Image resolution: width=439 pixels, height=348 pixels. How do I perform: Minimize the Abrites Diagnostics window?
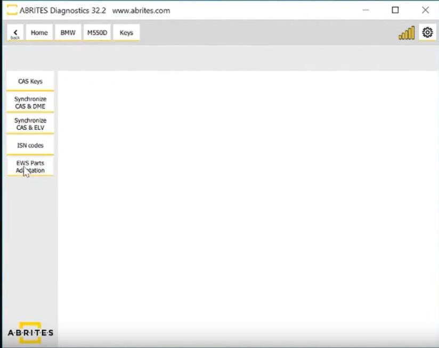[x=365, y=10]
